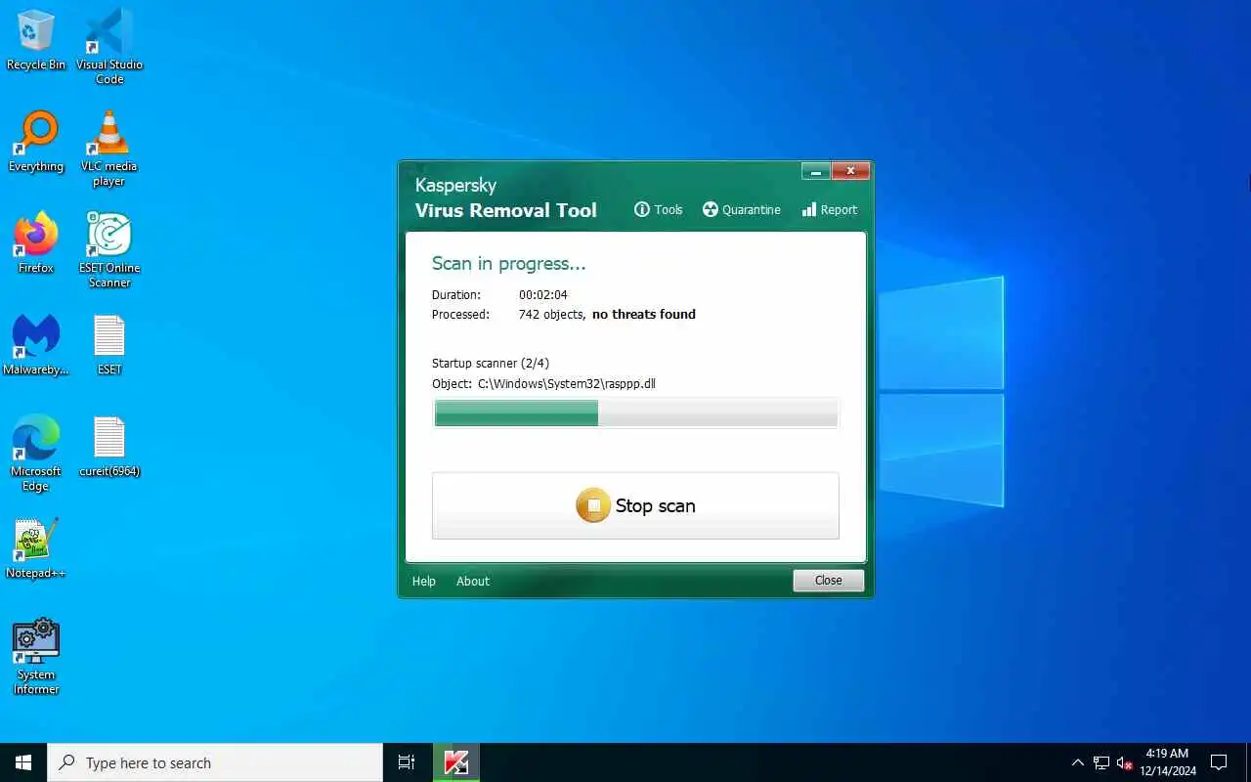Viewport: 1251px width, 782px height.
Task: Open the Help link
Action: click(x=424, y=581)
